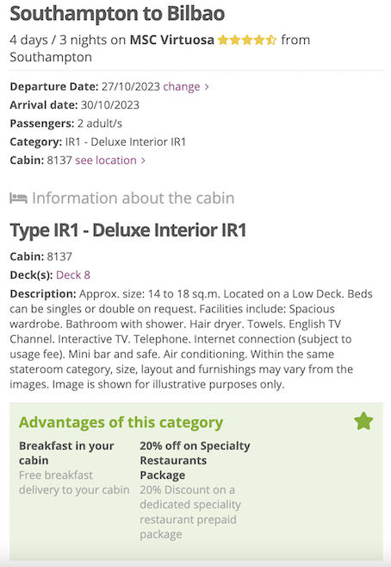This screenshot has height=567, width=391.
Task: Click the Advantages of this category heading
Action: pos(121,422)
